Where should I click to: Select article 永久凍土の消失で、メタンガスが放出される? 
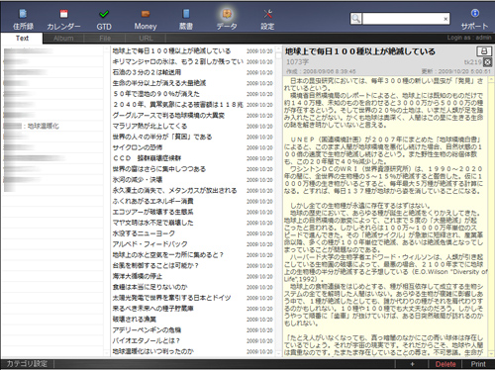tap(193, 190)
